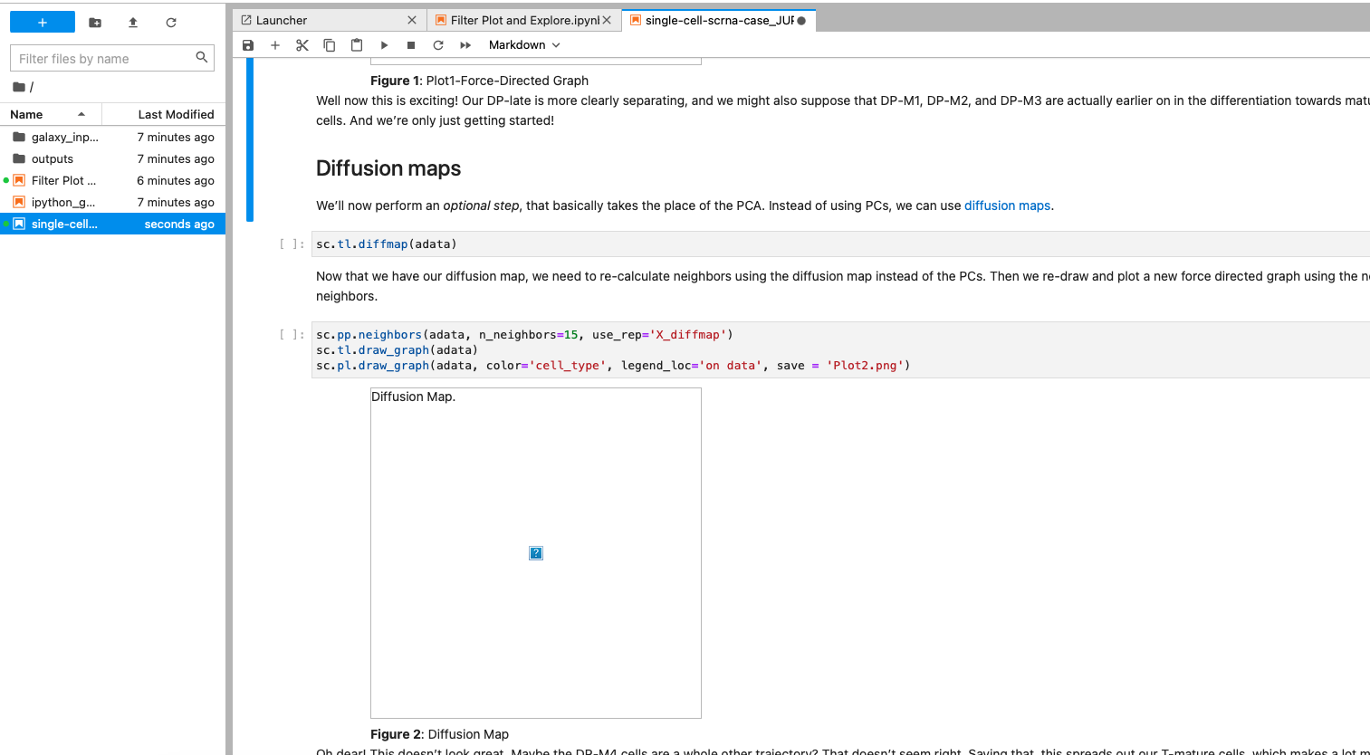
Task: Open a new Launcher with blue plus button
Action: click(x=42, y=21)
